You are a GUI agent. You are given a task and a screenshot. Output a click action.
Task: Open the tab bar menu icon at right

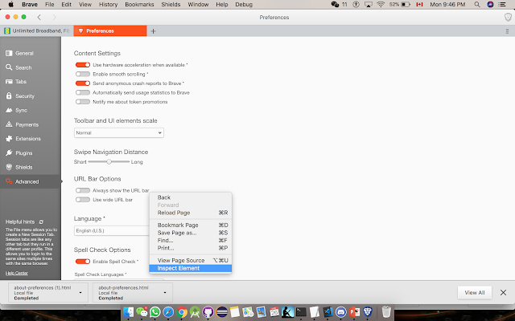(x=507, y=31)
